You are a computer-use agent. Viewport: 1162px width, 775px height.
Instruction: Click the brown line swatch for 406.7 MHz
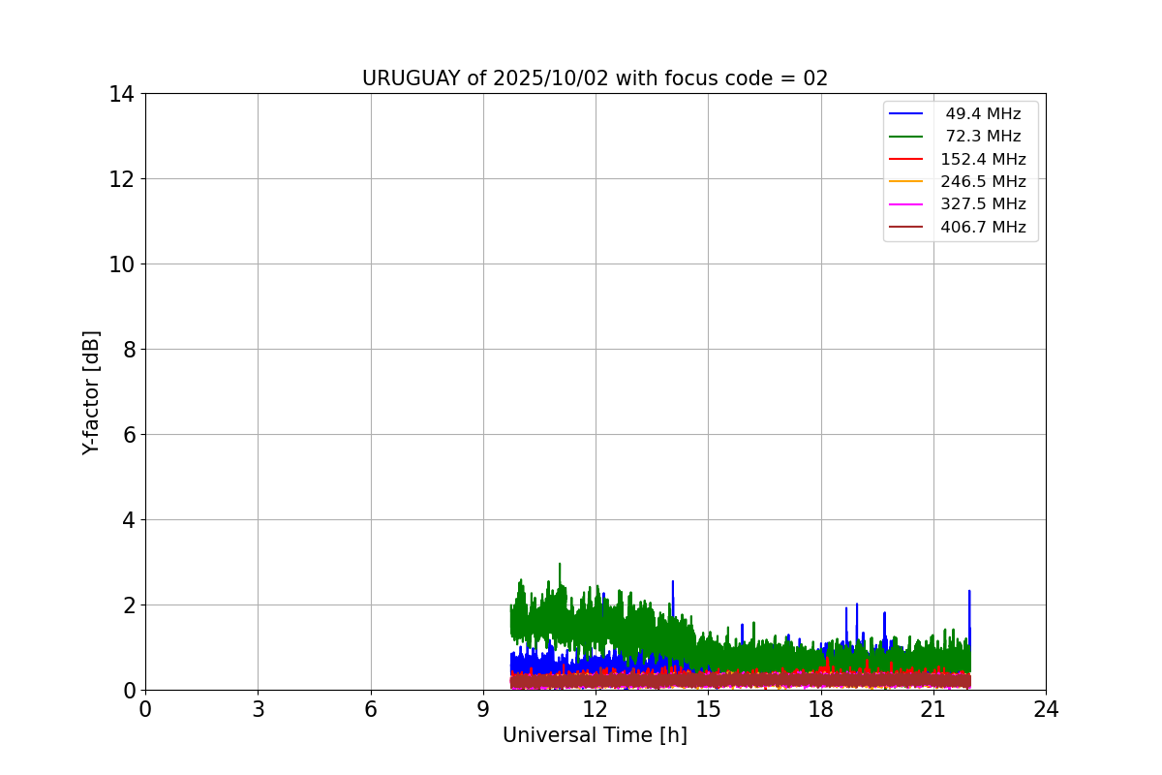click(906, 228)
